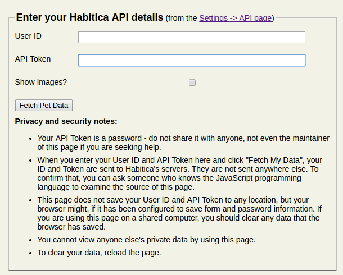Click the User ID input field
This screenshot has width=343, height=275.
tap(191, 38)
